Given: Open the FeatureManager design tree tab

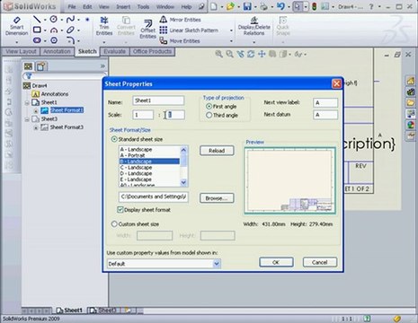Looking at the screenshot, I should [29, 66].
